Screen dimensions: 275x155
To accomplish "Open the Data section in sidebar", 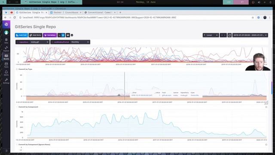I will tap(6, 41).
